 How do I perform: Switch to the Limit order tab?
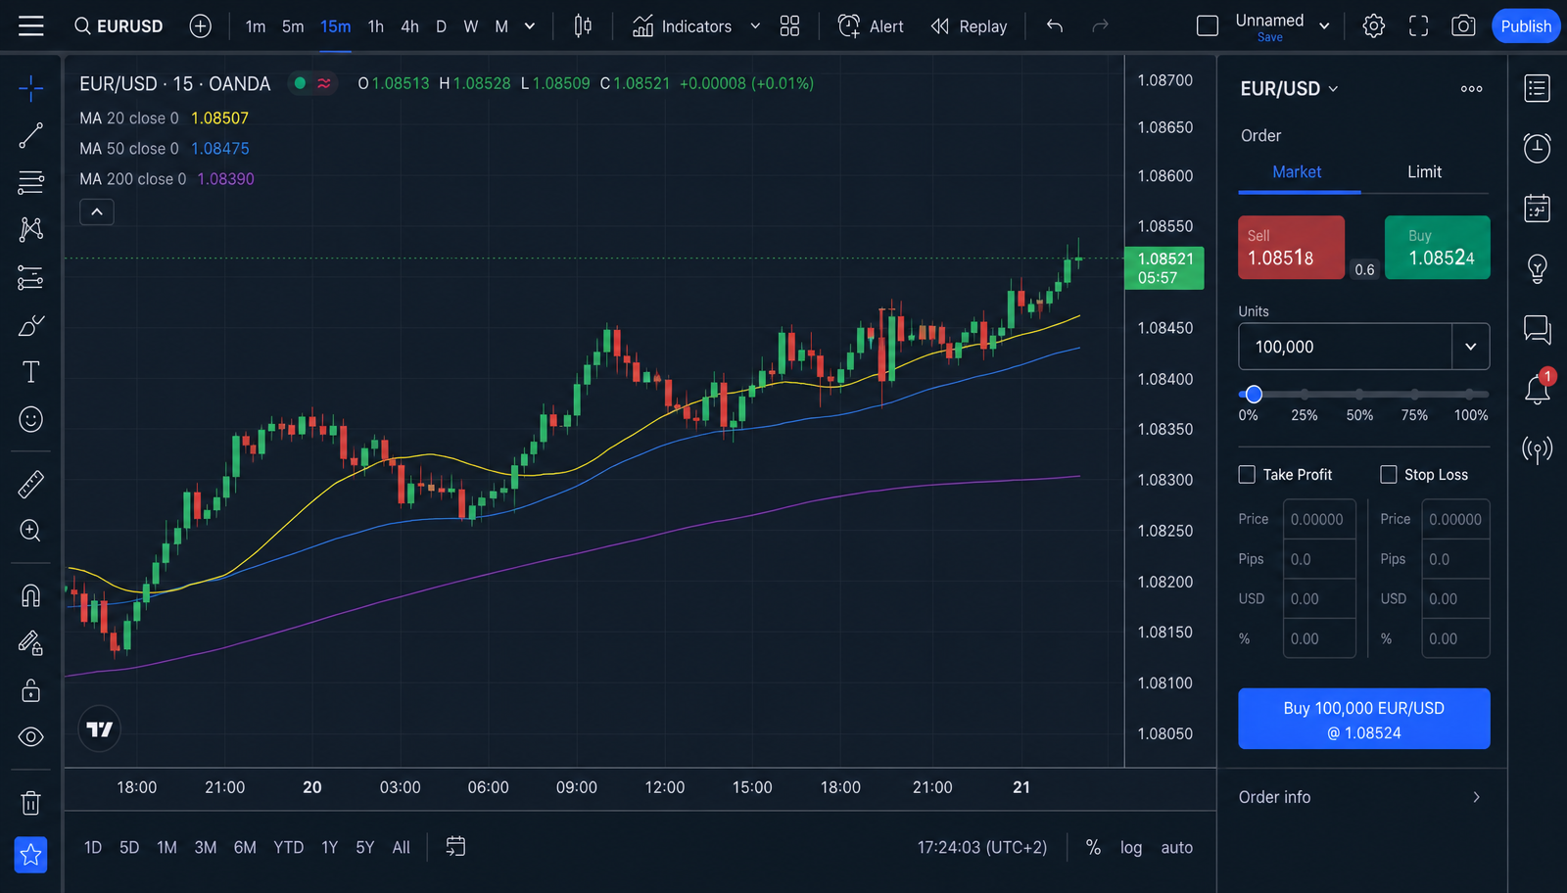tap(1424, 172)
